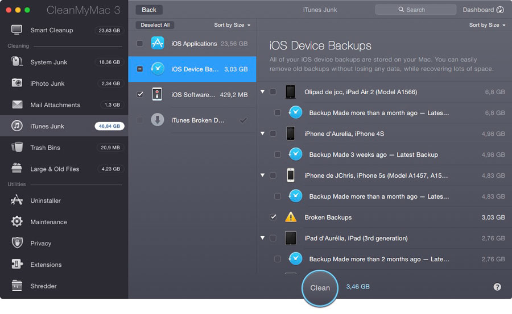Image resolution: width=512 pixels, height=314 pixels.
Task: Click the Back button
Action: [x=149, y=10]
